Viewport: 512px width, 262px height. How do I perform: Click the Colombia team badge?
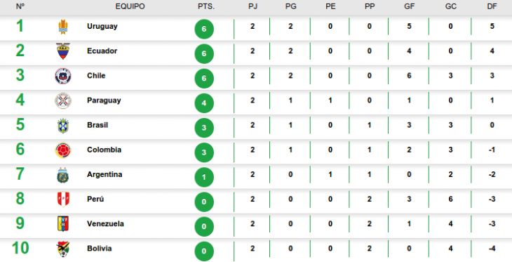(x=63, y=150)
